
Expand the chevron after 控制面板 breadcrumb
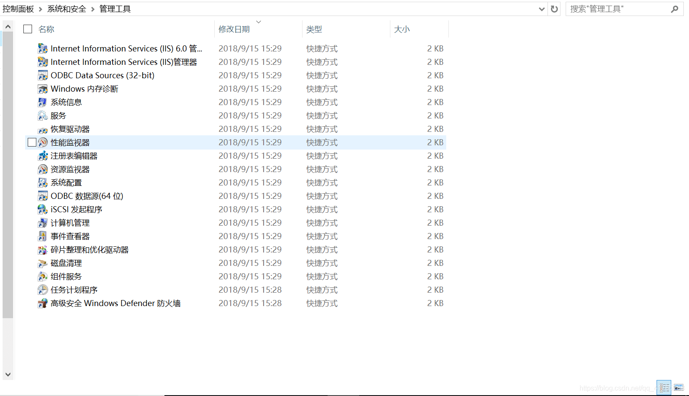[x=41, y=9]
